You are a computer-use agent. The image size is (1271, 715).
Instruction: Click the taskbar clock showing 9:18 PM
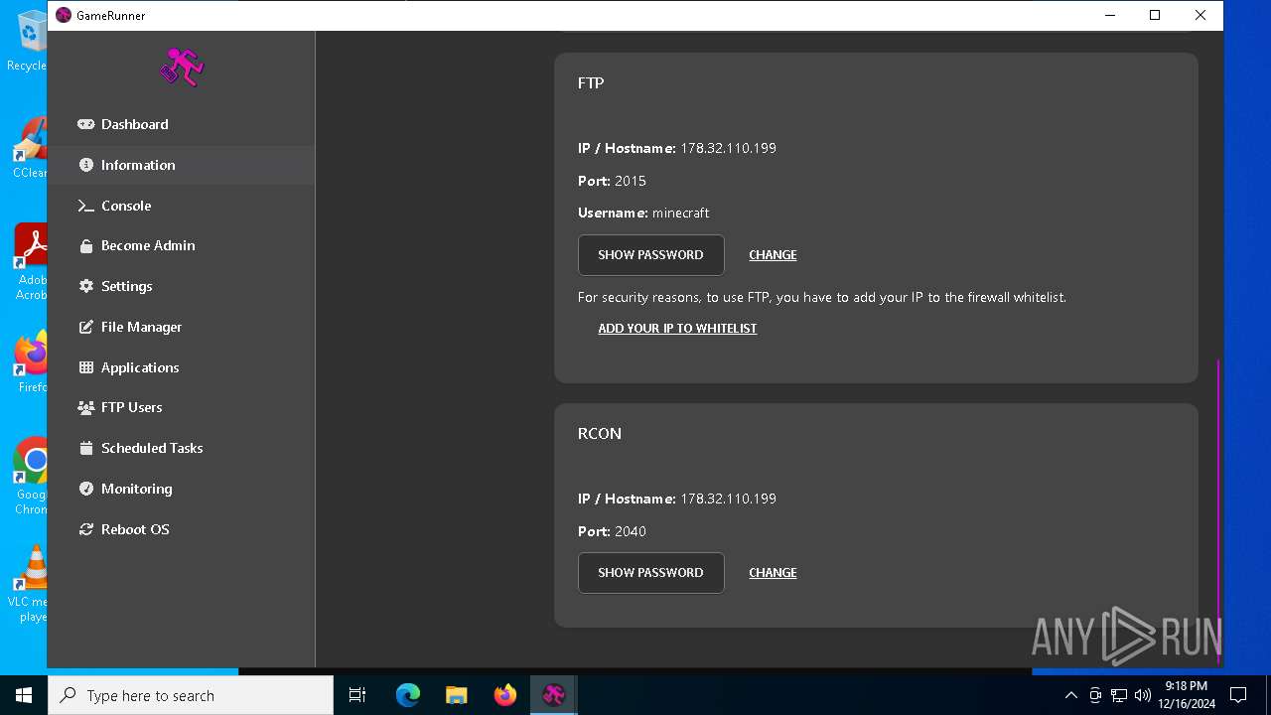click(x=1187, y=695)
